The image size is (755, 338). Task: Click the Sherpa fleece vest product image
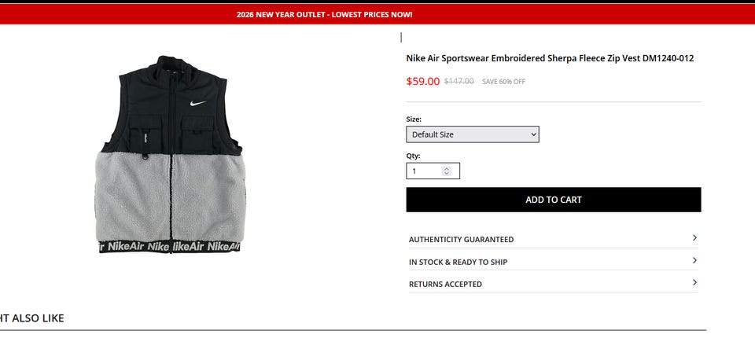pyautogui.click(x=170, y=154)
